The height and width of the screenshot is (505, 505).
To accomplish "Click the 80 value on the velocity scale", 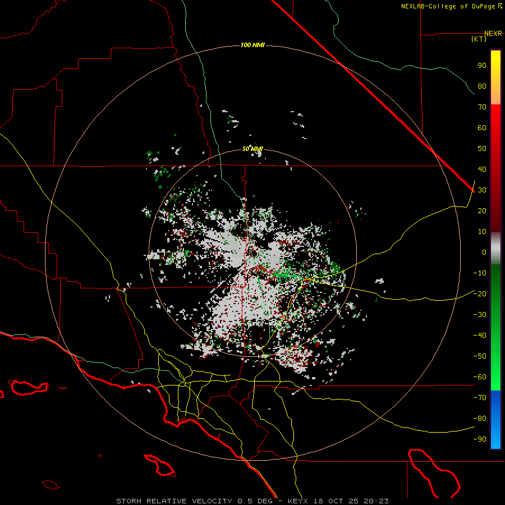I will (x=482, y=86).
